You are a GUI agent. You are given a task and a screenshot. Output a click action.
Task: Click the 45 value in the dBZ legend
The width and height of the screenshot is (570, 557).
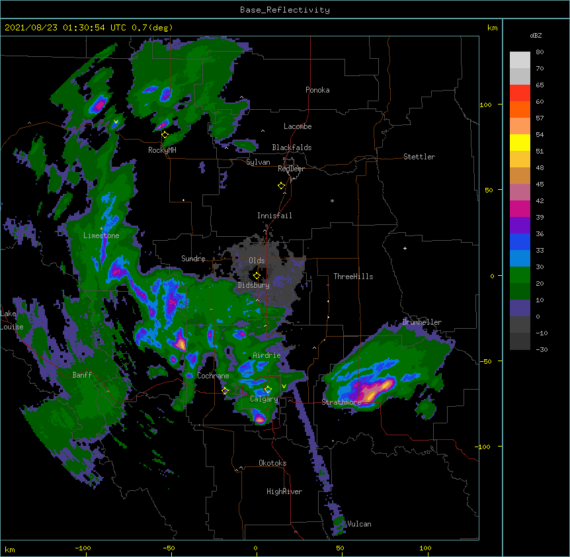tap(540, 184)
